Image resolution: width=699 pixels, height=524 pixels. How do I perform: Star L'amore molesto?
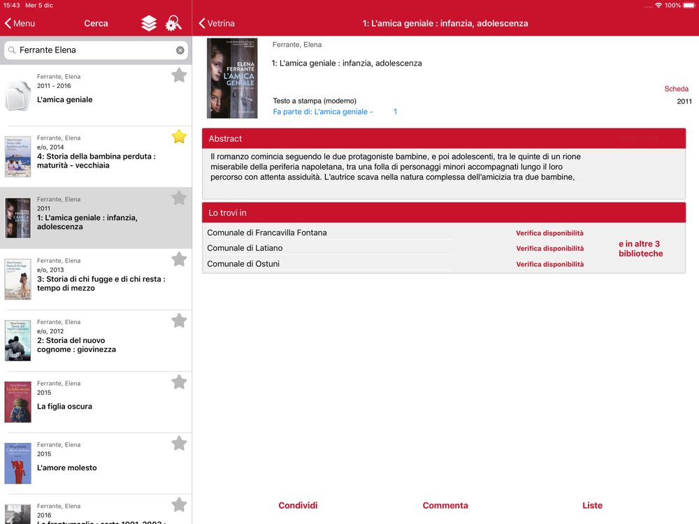point(179,444)
